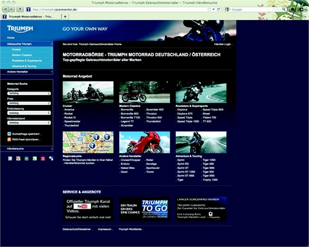Click the Delicious bookmark icon

(x=51, y=159)
